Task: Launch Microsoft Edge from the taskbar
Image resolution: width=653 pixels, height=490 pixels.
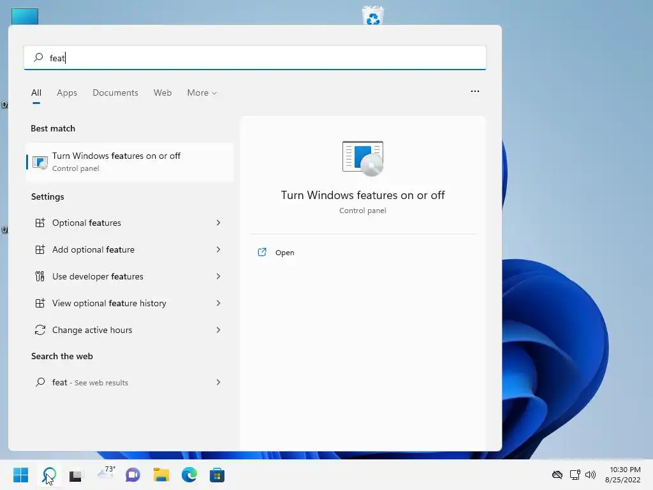Action: (x=189, y=475)
